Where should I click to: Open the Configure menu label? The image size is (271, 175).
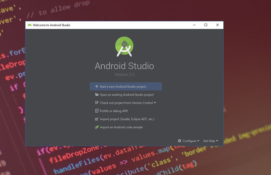[x=189, y=141]
